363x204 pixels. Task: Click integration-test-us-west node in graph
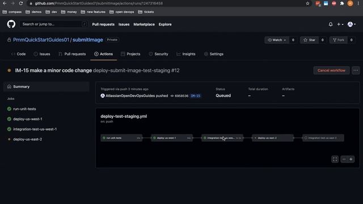[222, 138]
